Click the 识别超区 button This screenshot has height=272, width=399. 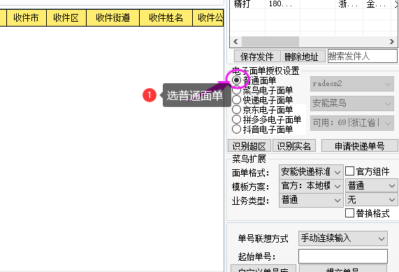249,145
